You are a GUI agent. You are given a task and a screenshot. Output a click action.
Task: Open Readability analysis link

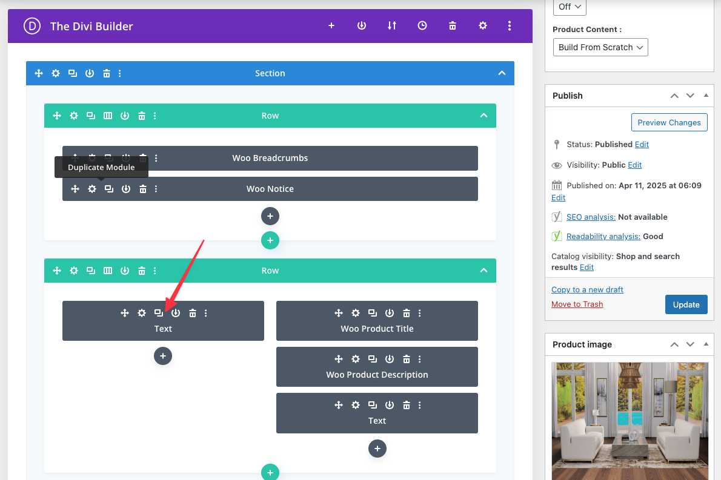point(603,236)
